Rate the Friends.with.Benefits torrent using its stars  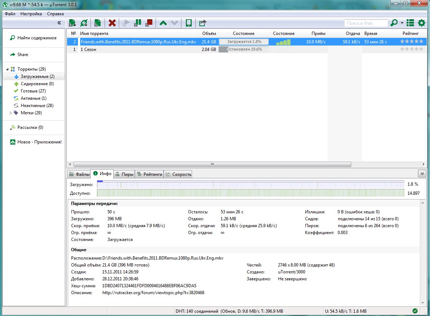pos(411,42)
